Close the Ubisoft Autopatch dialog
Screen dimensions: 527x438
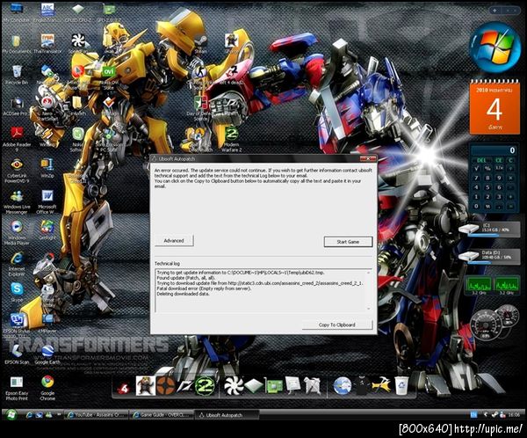(368, 158)
